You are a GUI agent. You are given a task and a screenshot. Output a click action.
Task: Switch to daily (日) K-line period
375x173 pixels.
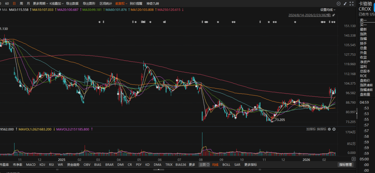(14, 3)
